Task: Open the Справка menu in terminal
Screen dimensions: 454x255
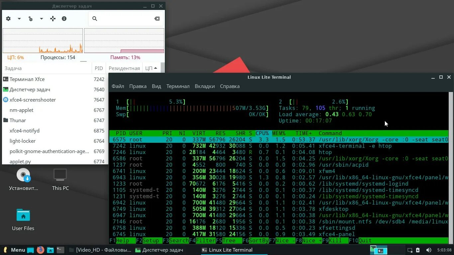Action: (230, 86)
